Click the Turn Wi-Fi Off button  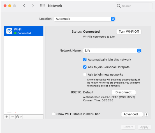(129, 32)
